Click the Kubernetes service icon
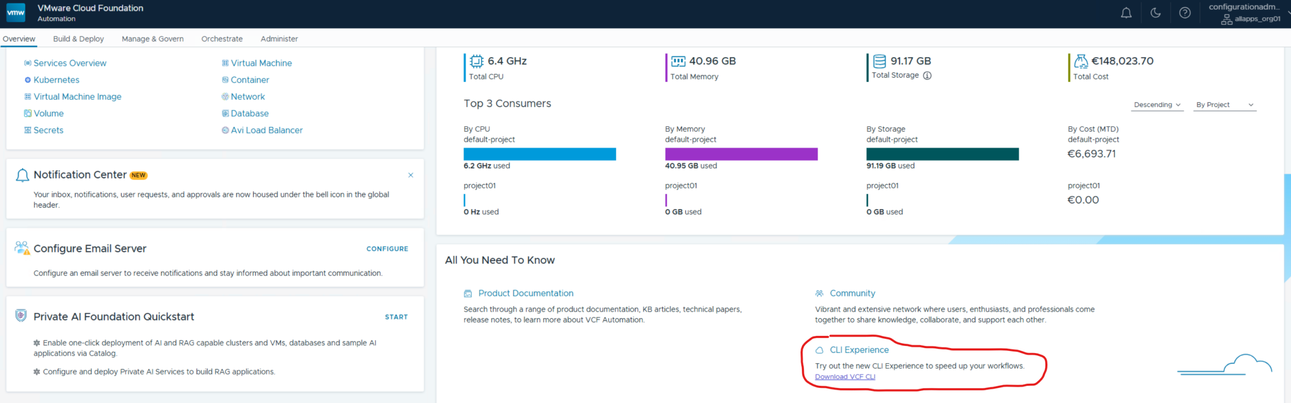Viewport: 1291px width, 403px height. 28,80
